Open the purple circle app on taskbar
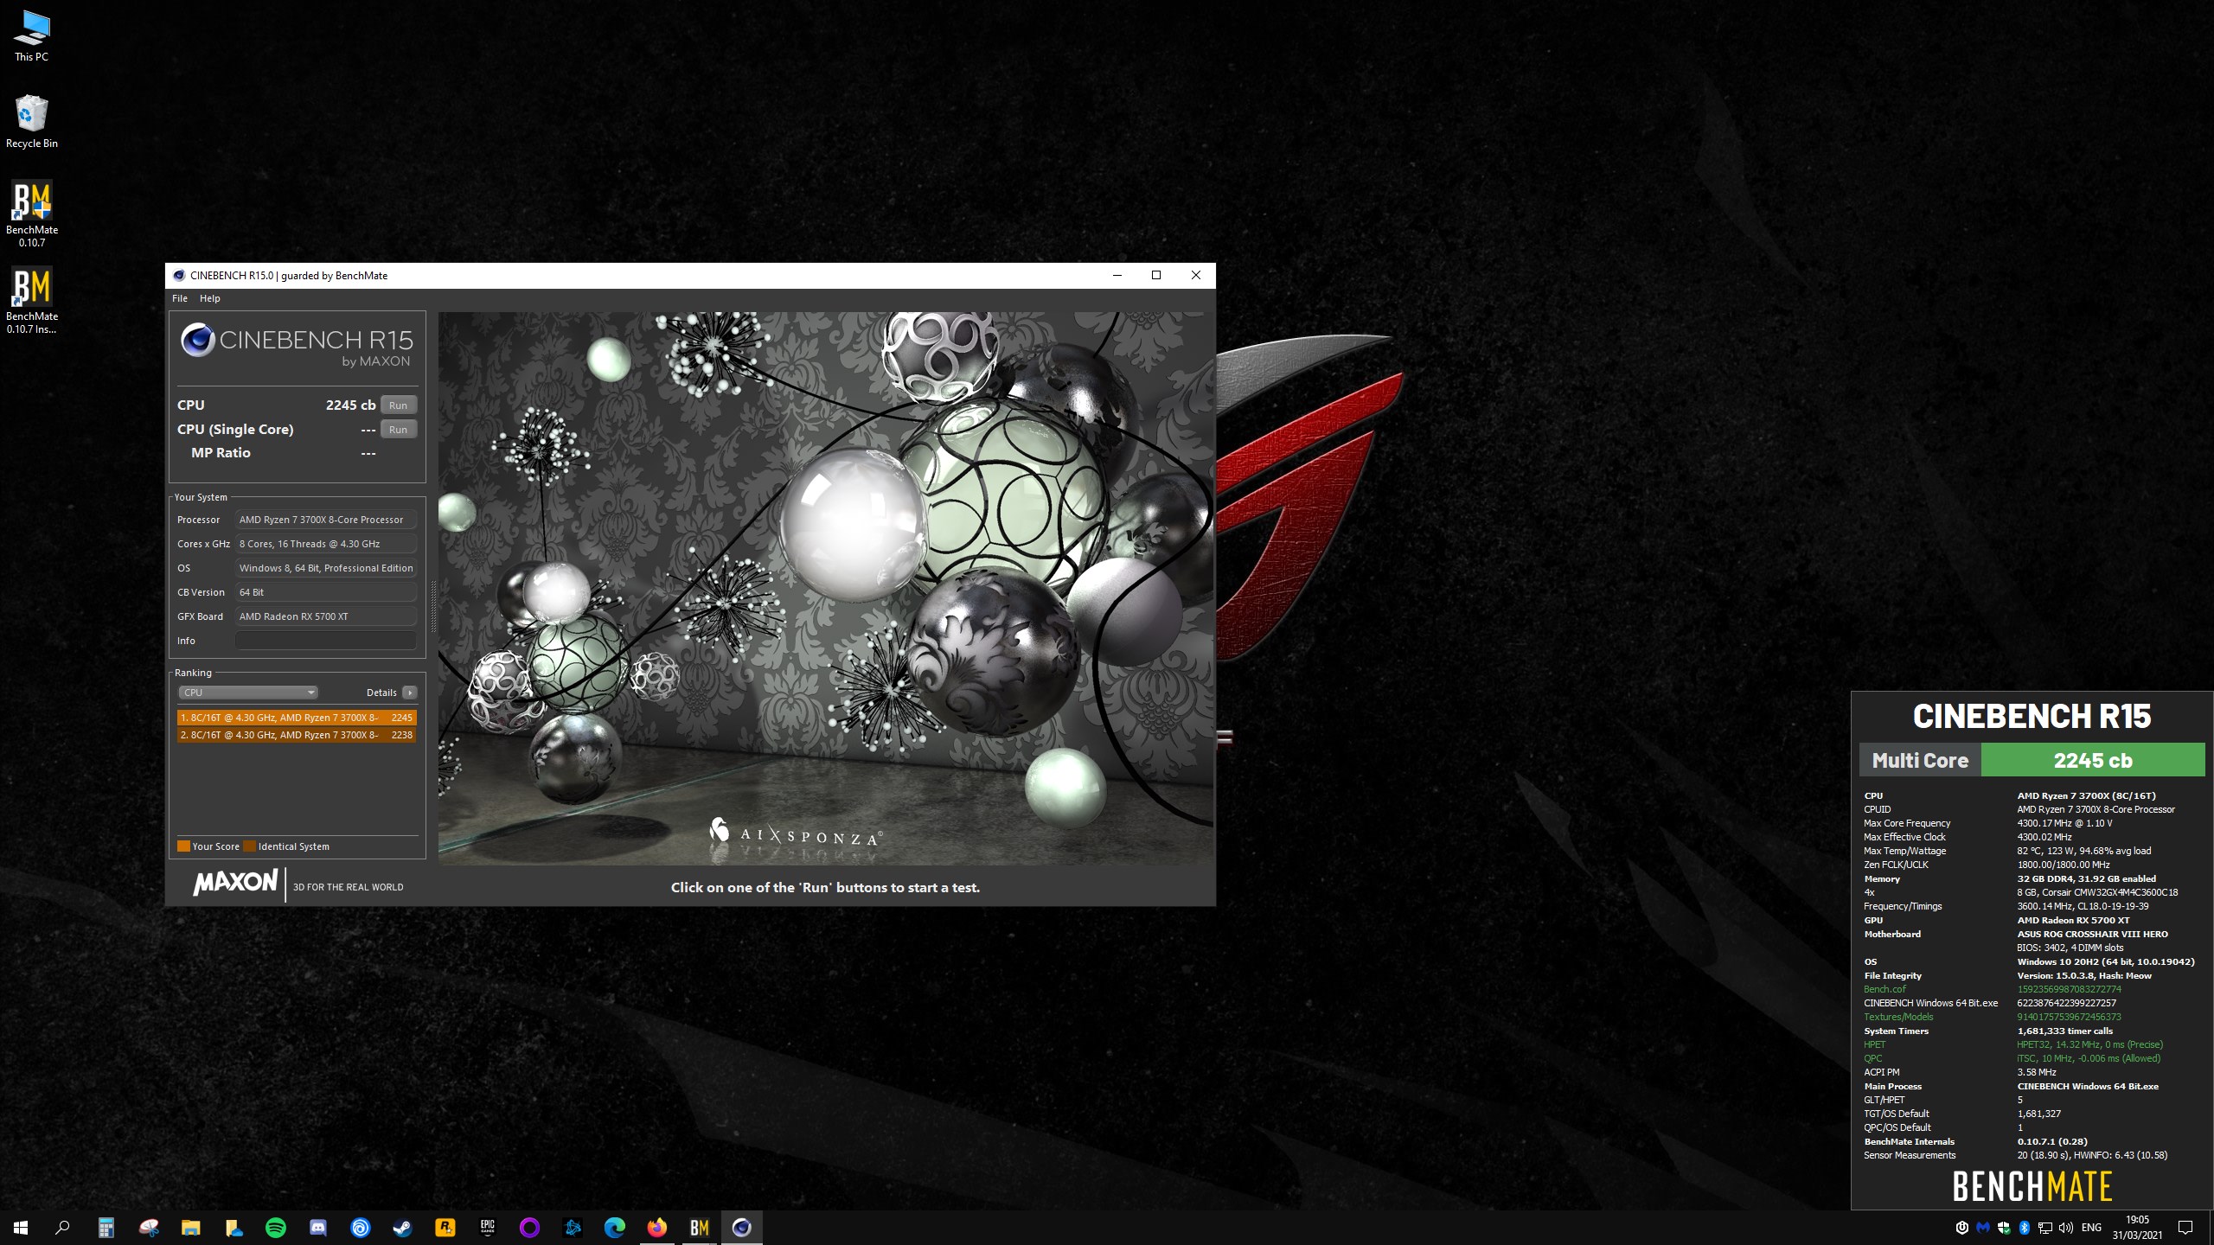 point(530,1228)
